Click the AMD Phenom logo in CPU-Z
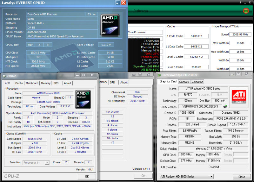254x182 pixels. pos(83,99)
